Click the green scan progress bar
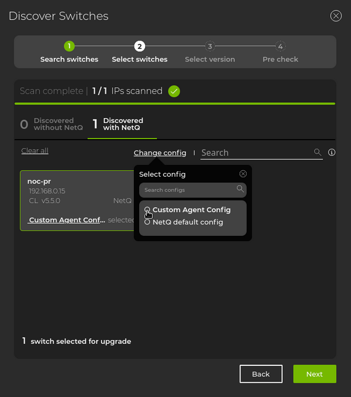 tap(175, 103)
